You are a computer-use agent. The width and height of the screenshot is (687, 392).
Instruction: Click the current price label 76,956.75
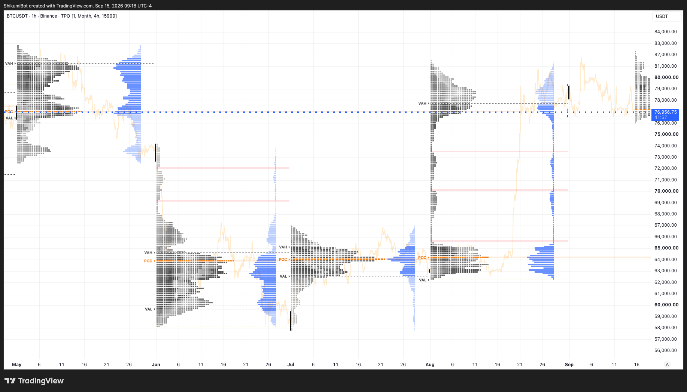(666, 112)
